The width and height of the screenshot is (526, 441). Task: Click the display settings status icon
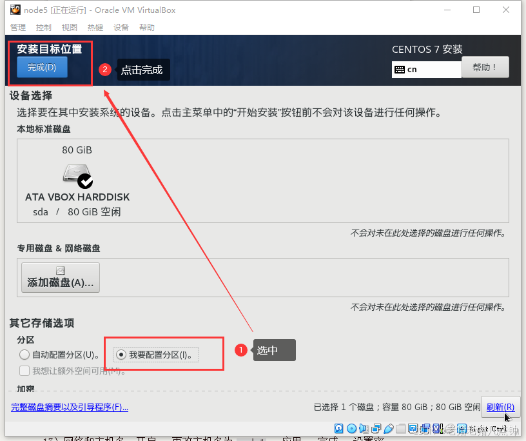point(413,429)
